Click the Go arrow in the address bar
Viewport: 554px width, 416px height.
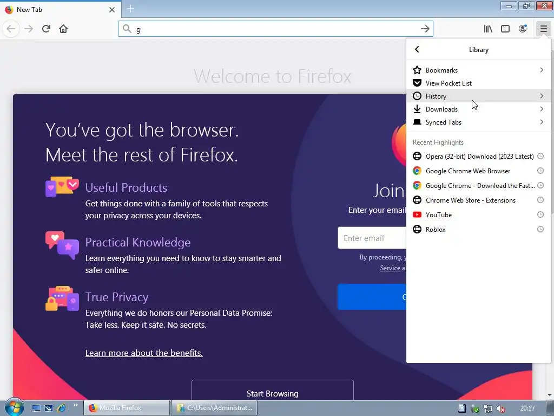[425, 29]
